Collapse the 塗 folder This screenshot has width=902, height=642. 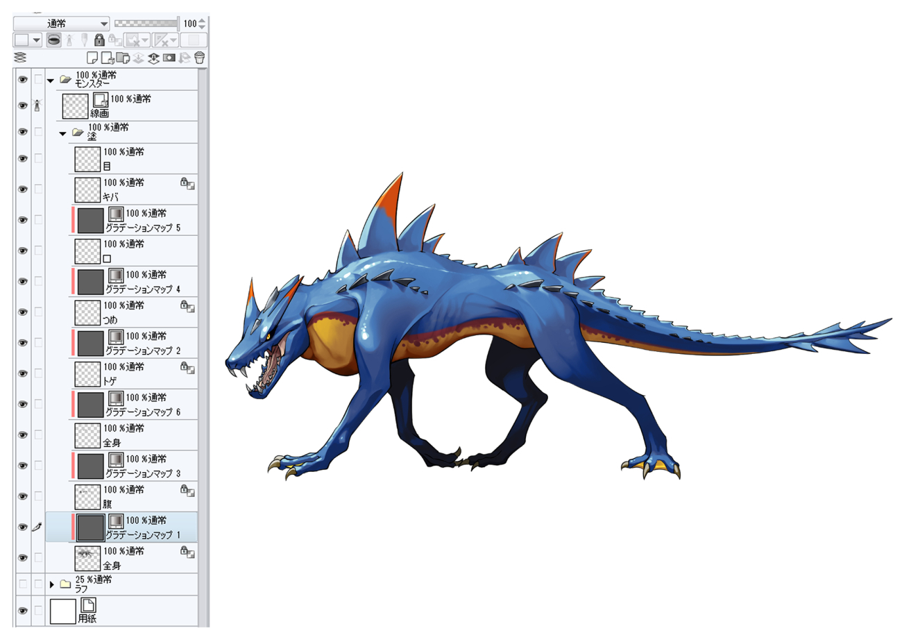click(x=63, y=133)
